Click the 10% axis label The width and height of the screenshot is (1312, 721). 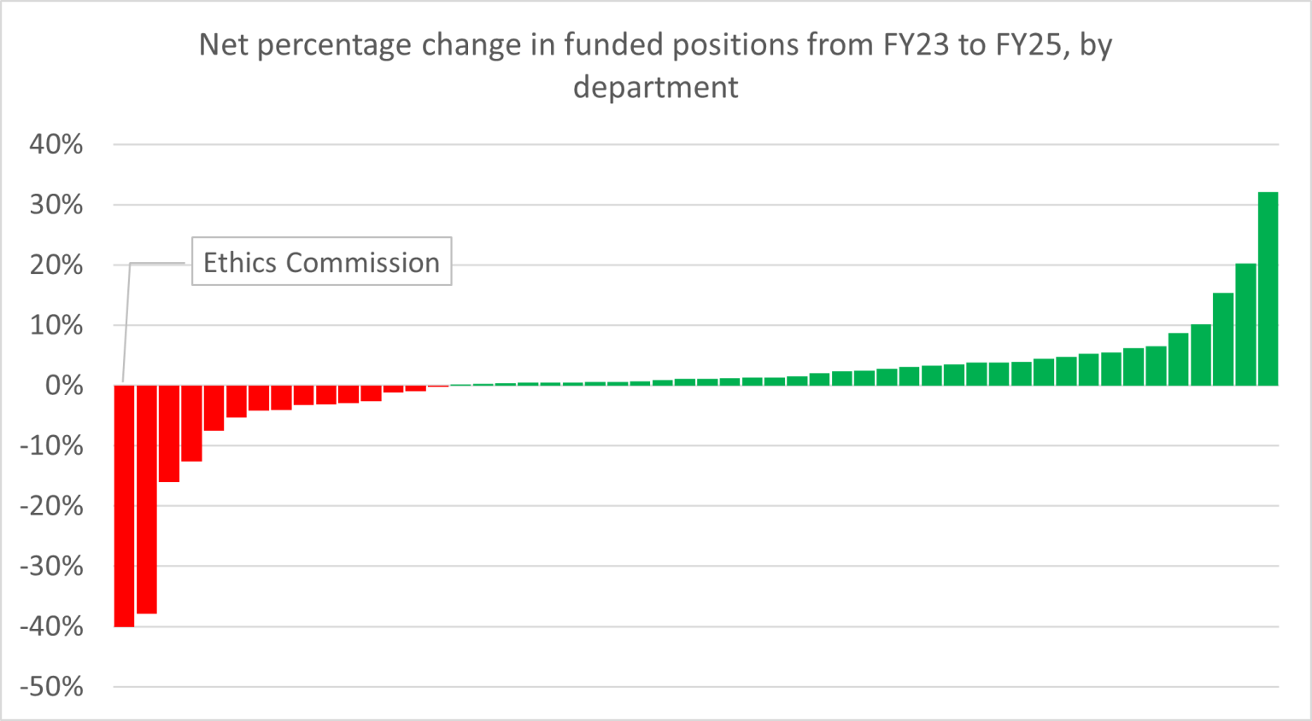(56, 325)
